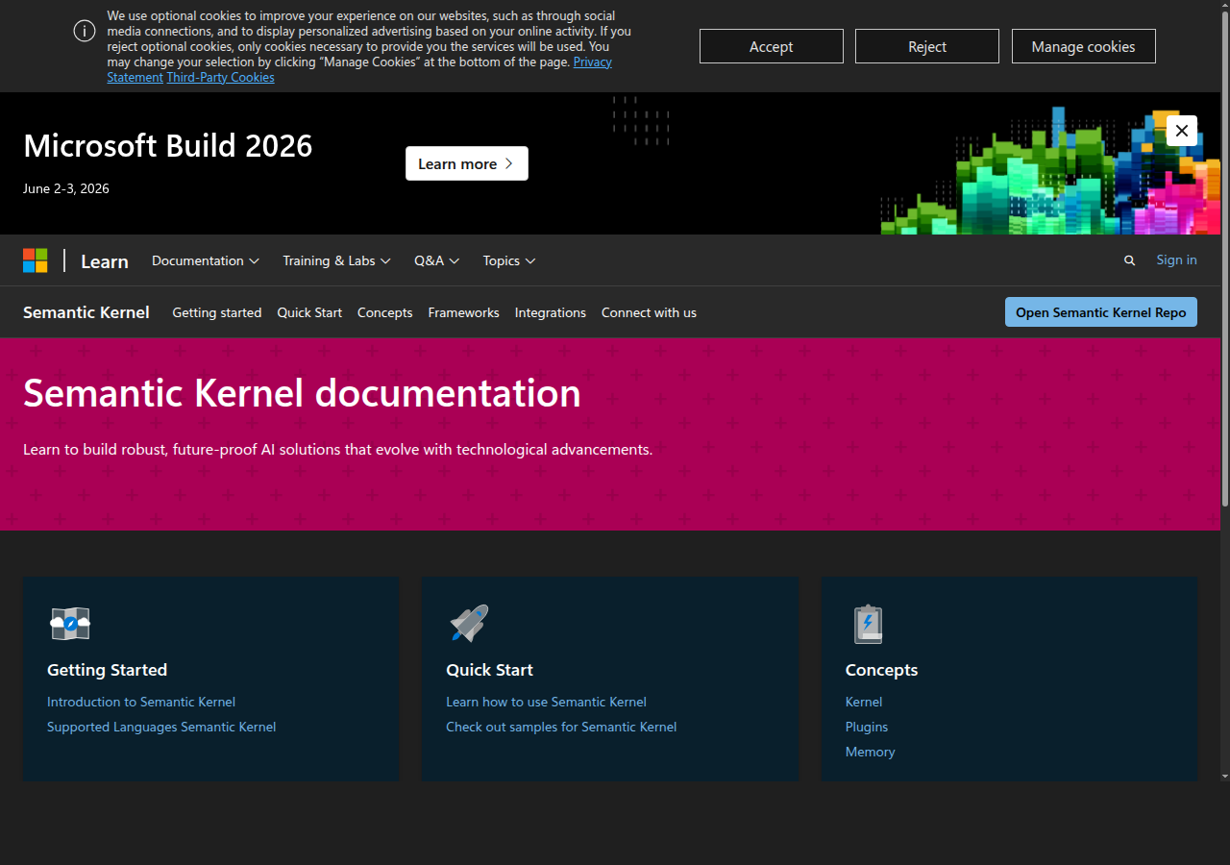1230x865 pixels.
Task: Click the June 2-3, 2026 date text
Action: (66, 188)
